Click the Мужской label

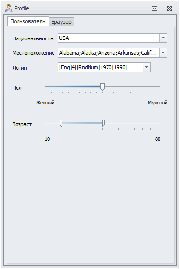pyautogui.click(x=158, y=103)
